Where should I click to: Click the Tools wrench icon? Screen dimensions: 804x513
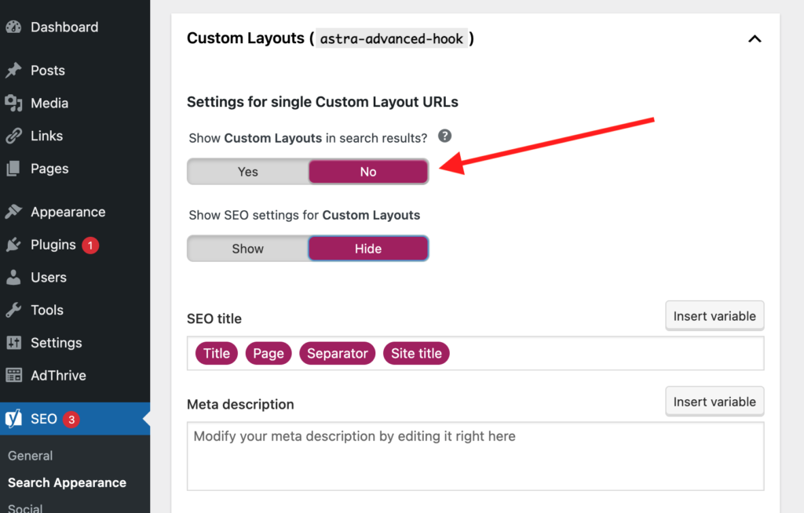pyautogui.click(x=14, y=310)
